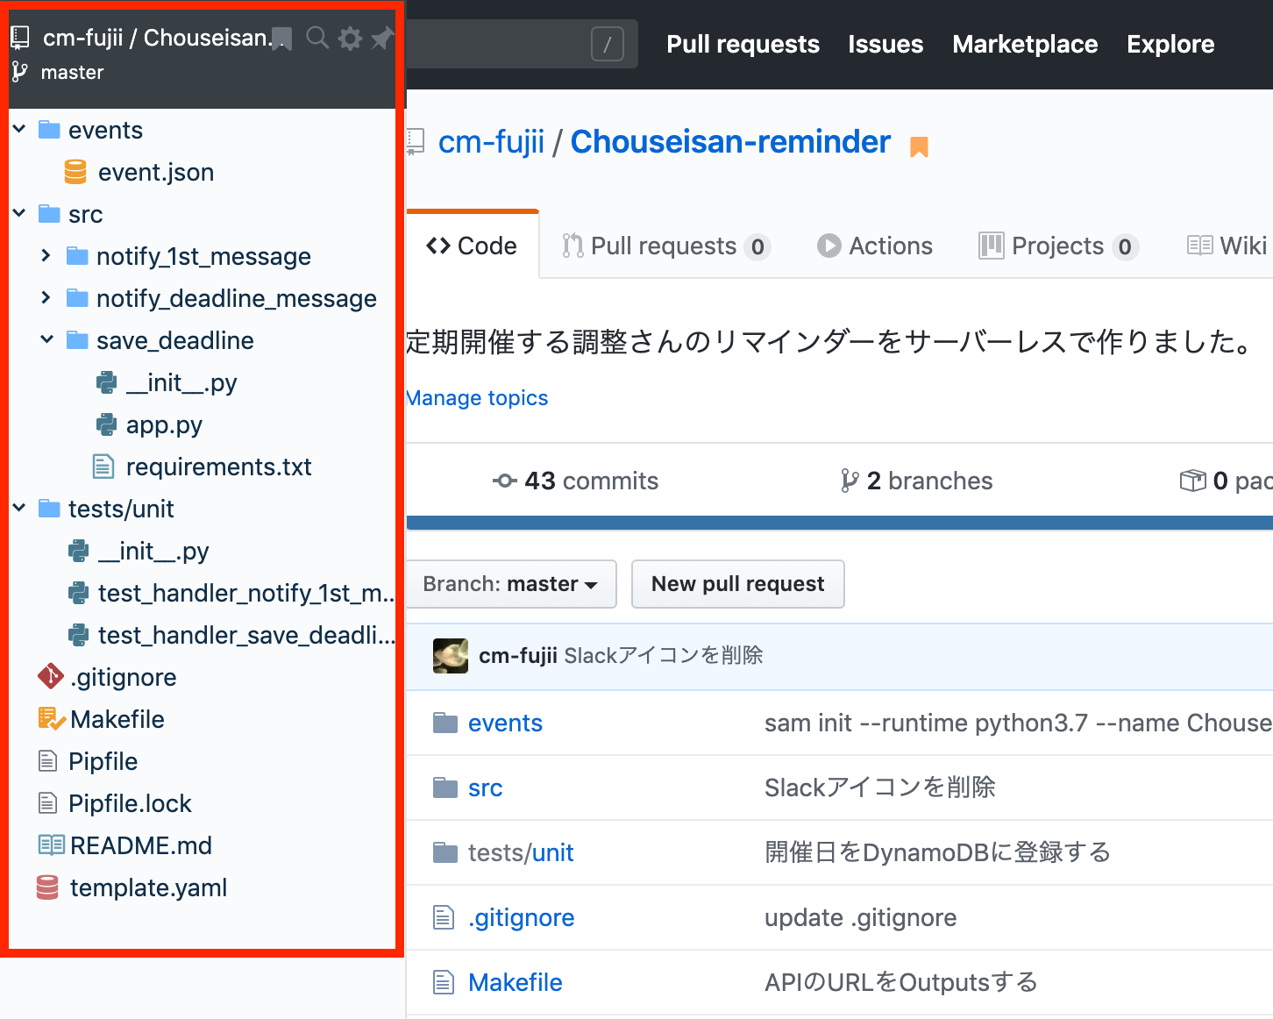Image resolution: width=1273 pixels, height=1019 pixels.
Task: Open the Manage topics link
Action: [476, 397]
